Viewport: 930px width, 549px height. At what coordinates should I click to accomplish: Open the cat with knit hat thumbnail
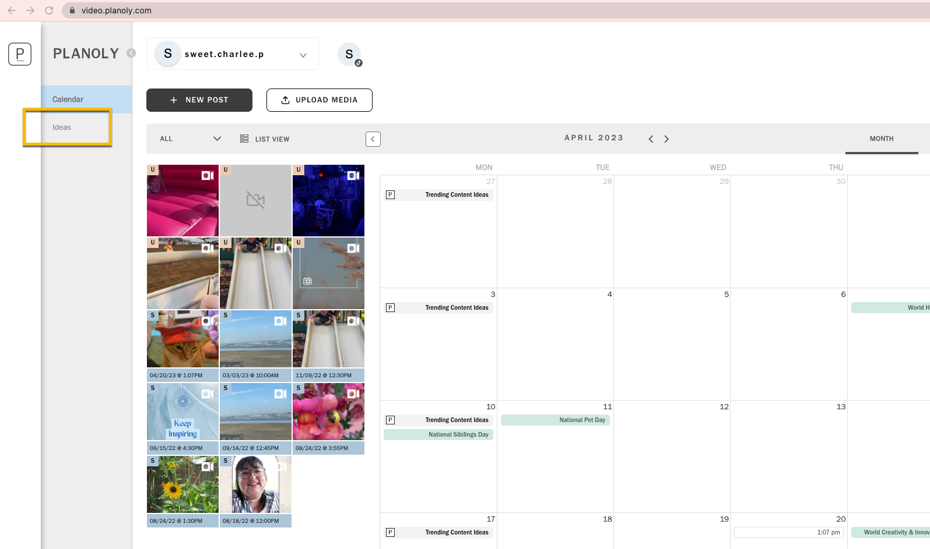click(x=183, y=339)
